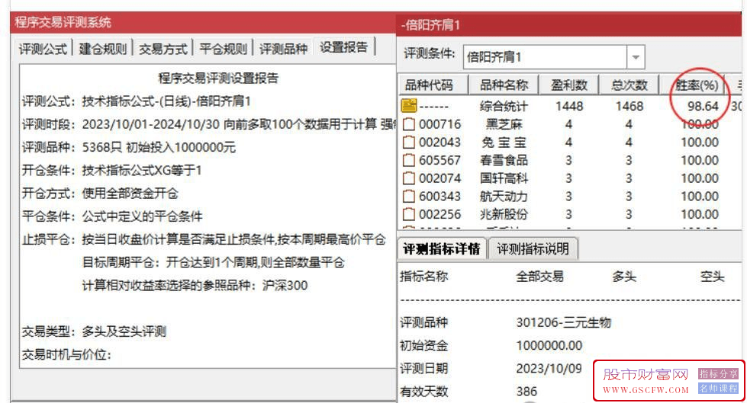Select the 设置报告 tab
747x403 pixels.
click(343, 47)
